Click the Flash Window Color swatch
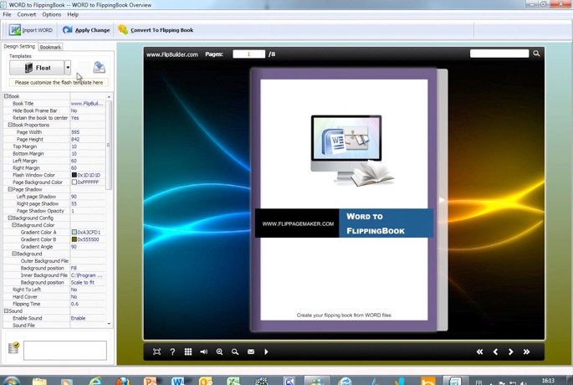Image resolution: width=573 pixels, height=385 pixels. [x=74, y=175]
